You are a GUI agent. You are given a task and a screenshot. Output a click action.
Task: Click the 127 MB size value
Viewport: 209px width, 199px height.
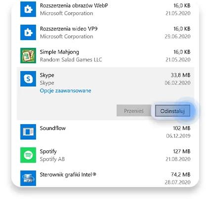pyautogui.click(x=182, y=151)
